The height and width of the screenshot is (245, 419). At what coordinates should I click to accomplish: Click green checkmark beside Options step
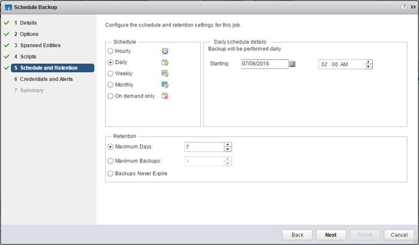[7, 34]
